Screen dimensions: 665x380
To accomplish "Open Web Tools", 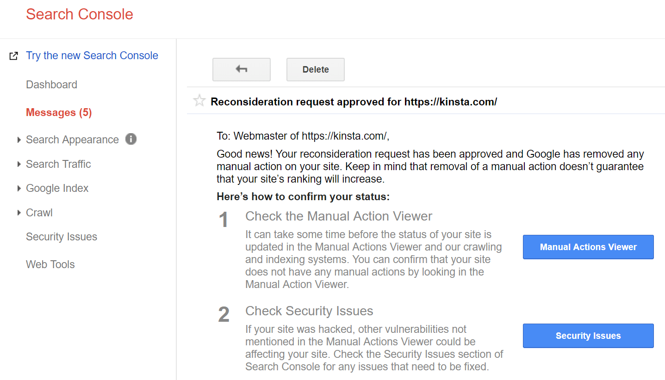I will pos(50,264).
